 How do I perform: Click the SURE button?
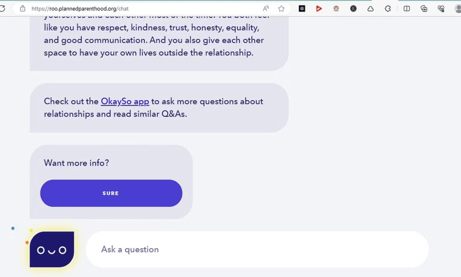111,193
